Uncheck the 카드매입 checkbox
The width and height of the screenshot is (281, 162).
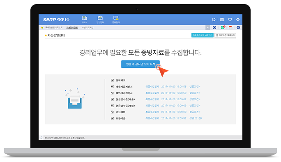(113, 112)
